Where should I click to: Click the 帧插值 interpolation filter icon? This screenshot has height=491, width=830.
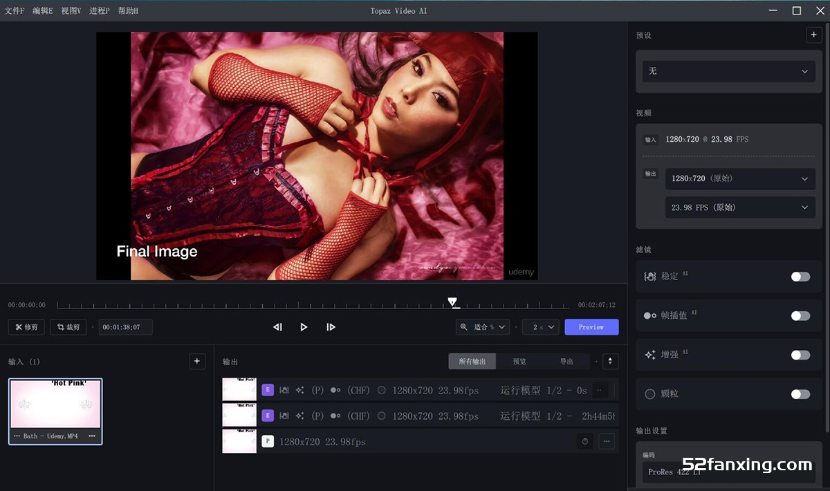click(650, 315)
